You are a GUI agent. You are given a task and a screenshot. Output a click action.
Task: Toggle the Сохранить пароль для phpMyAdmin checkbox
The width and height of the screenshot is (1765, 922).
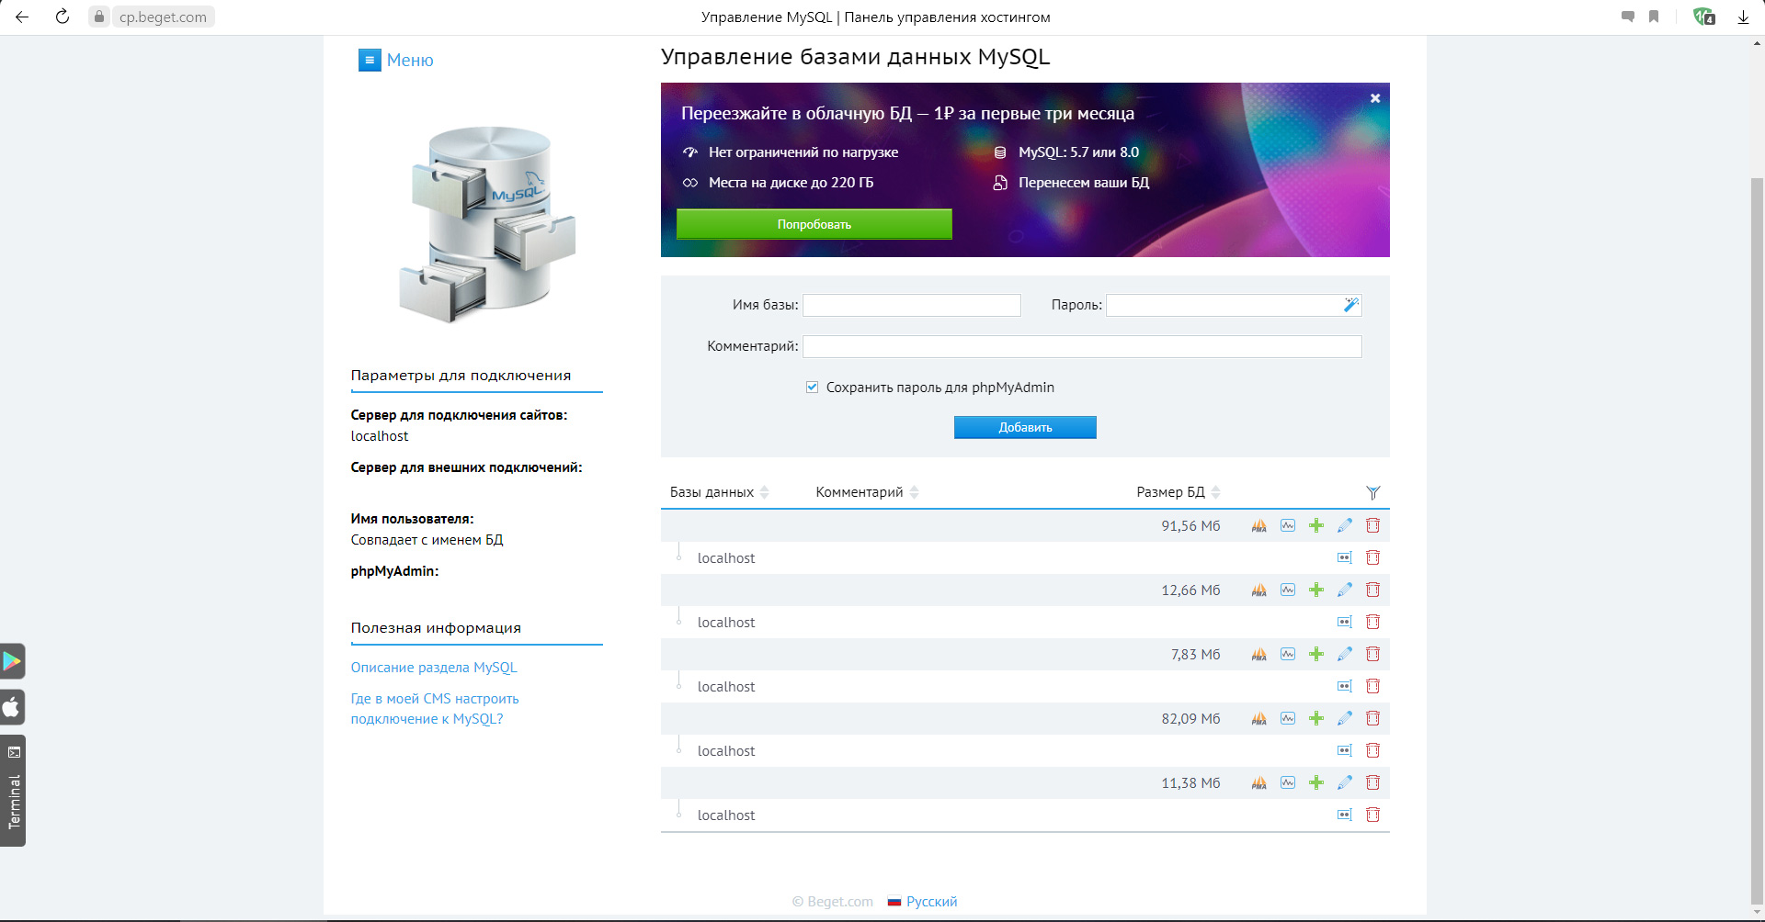point(812,388)
